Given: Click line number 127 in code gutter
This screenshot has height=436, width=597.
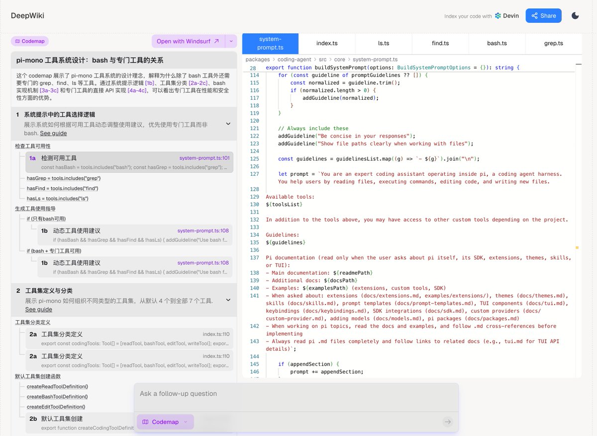Looking at the screenshot, I should coord(254,174).
